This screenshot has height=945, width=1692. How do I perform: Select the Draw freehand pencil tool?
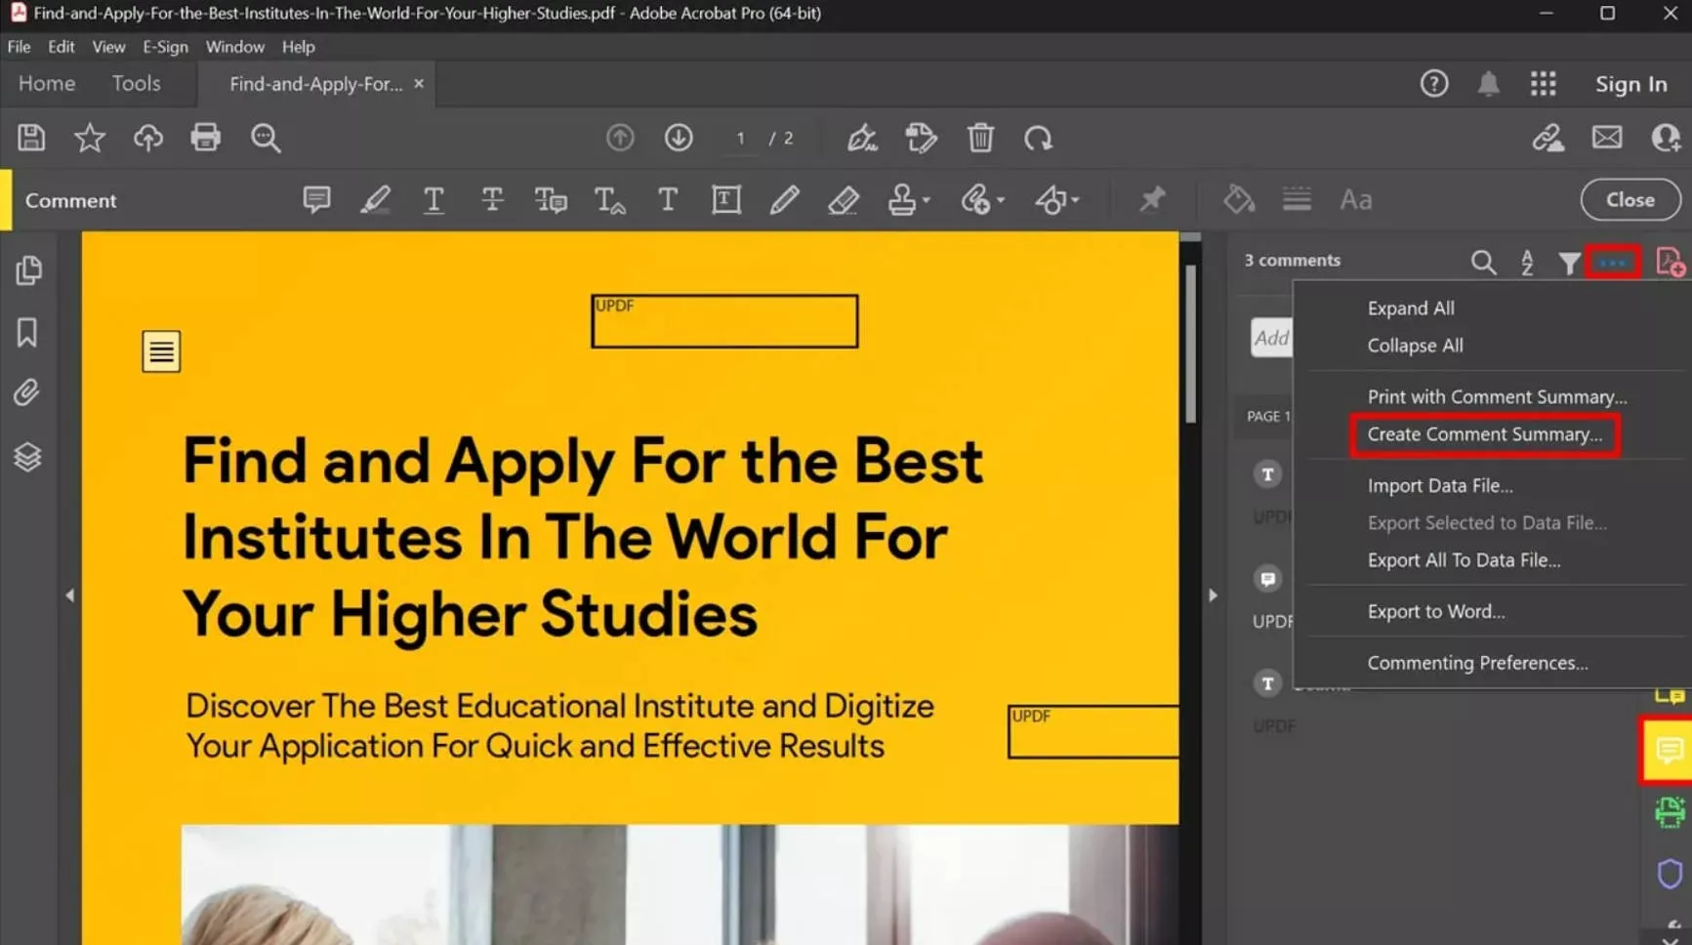[x=785, y=200]
